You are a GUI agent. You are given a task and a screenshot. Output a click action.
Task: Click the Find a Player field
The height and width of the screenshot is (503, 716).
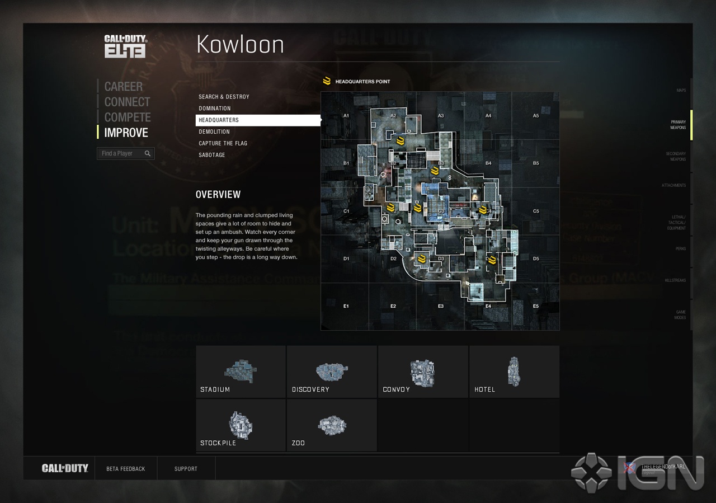tap(125, 153)
